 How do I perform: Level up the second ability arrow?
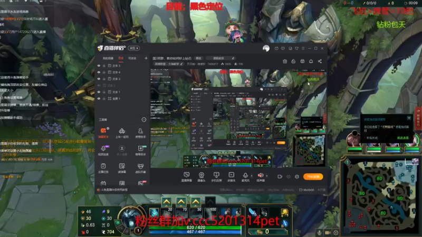coord(181,202)
